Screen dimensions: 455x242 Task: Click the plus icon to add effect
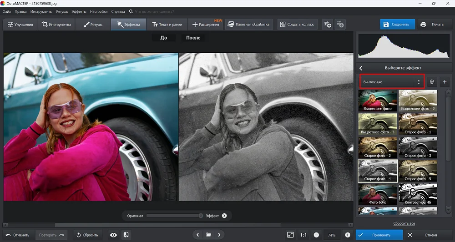point(445,82)
